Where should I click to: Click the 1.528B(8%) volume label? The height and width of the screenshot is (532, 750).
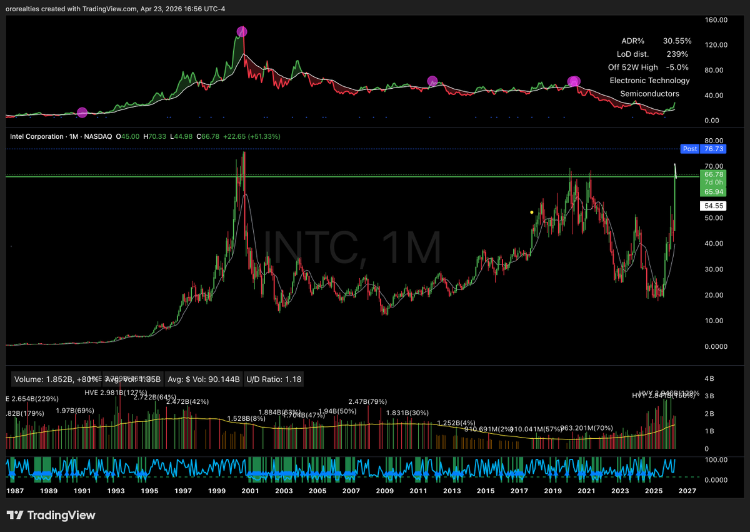tap(247, 418)
